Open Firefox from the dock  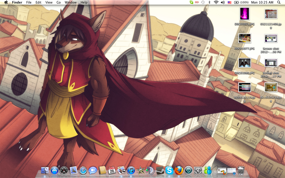[x=179, y=170]
